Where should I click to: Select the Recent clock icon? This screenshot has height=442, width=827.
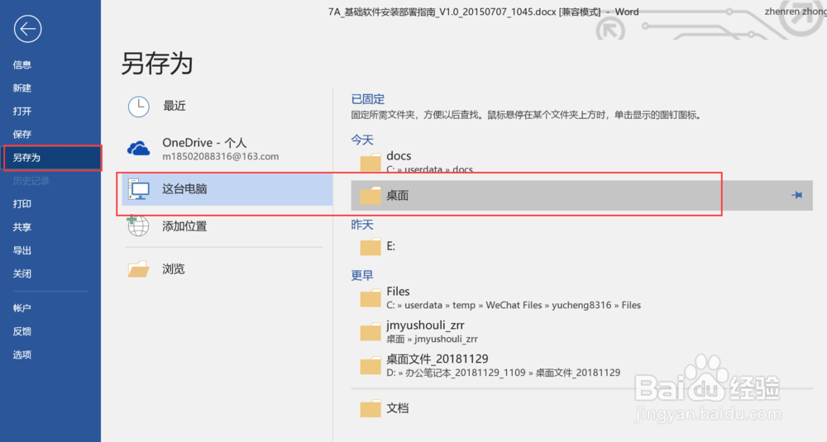point(138,106)
